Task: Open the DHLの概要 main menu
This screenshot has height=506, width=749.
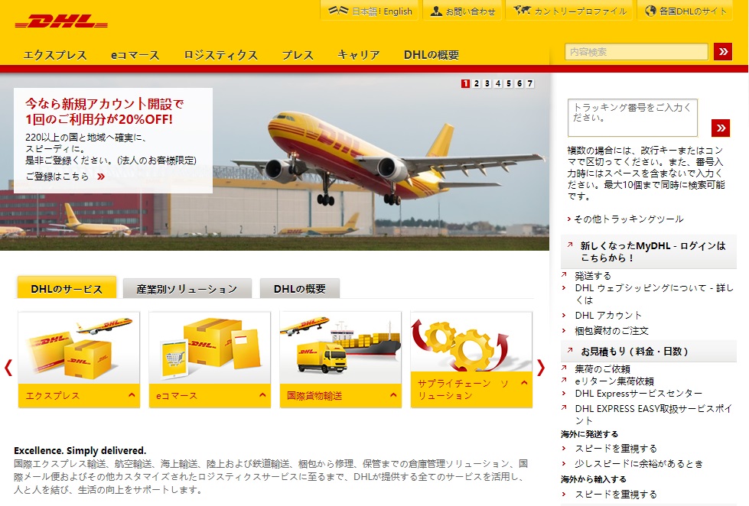Action: pos(431,55)
